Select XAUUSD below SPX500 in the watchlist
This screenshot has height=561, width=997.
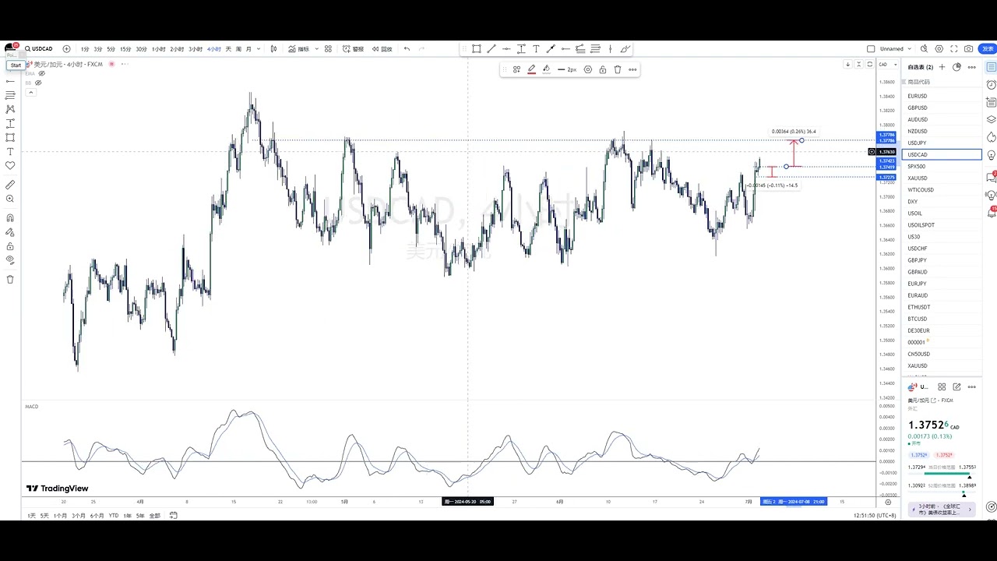(942, 178)
